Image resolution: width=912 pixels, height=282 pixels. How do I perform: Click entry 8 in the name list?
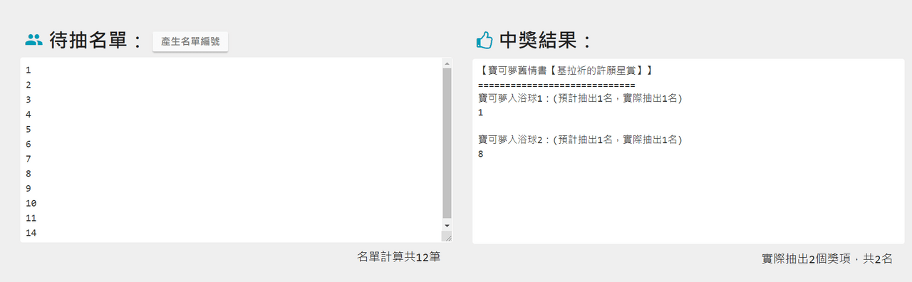(x=28, y=174)
